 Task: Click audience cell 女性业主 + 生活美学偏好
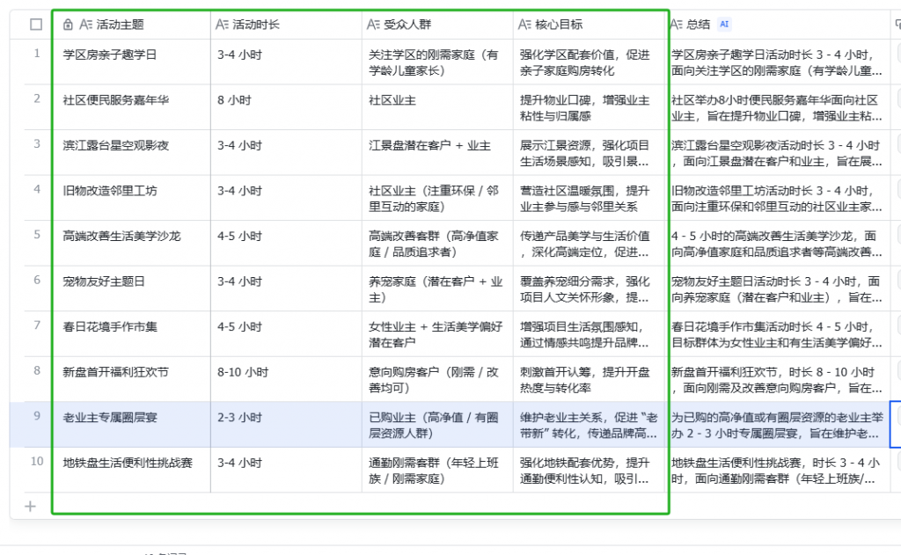(x=437, y=334)
